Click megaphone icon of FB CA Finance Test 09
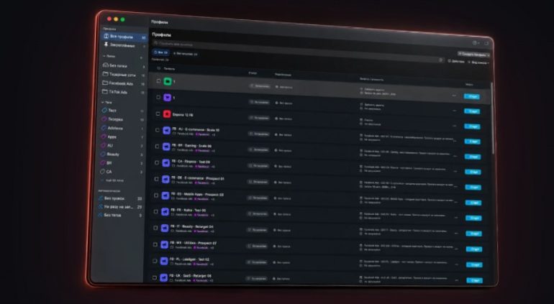554x304 pixels. point(165,162)
